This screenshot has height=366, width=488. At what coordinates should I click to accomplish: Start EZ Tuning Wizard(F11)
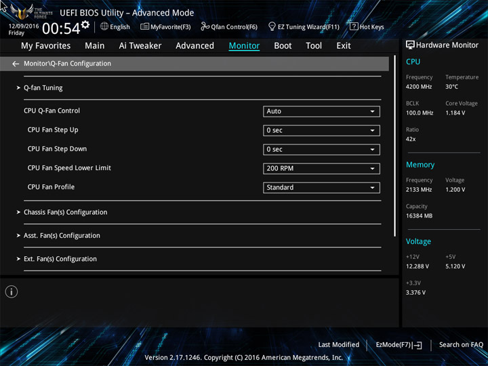tap(304, 26)
